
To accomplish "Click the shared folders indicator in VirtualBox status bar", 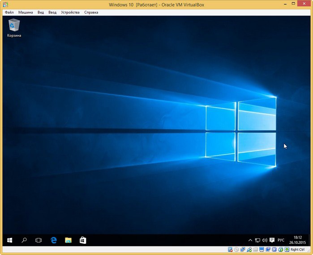I will (255, 250).
